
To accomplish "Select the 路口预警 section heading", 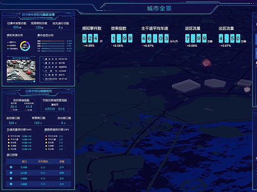I will pos(12,155).
